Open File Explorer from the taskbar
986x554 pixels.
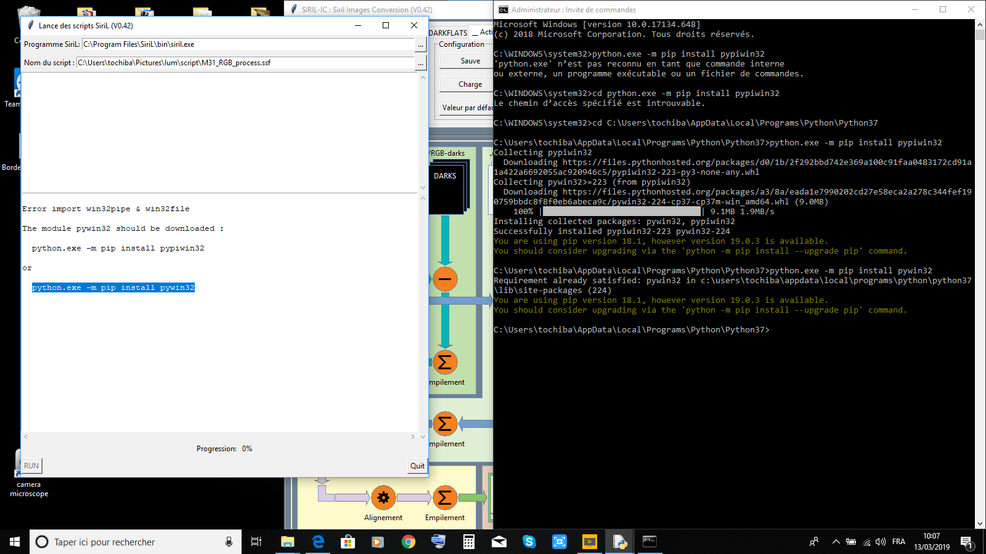[288, 542]
